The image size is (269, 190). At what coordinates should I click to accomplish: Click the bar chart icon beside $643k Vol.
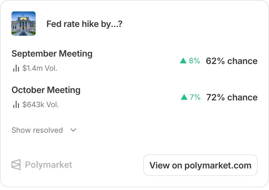pos(16,104)
